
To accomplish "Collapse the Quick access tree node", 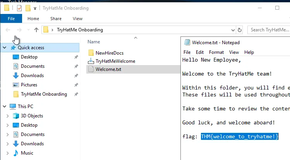I will (5, 48).
